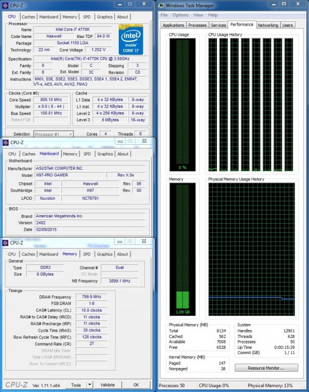Click the Task Manager title bar icon
The width and height of the screenshot is (309, 392).
[161, 5]
